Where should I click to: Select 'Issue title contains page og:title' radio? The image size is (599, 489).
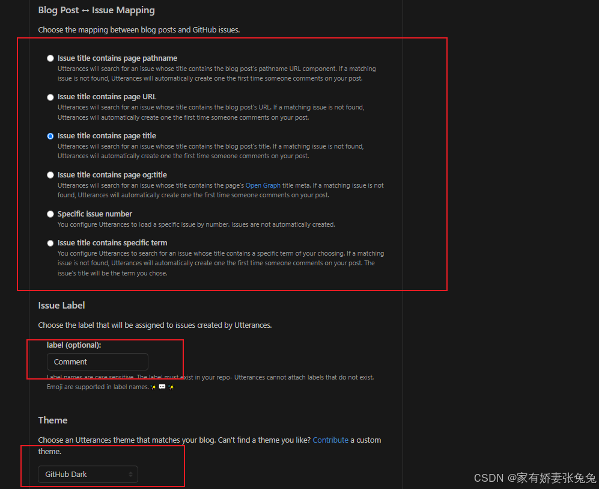tap(50, 175)
